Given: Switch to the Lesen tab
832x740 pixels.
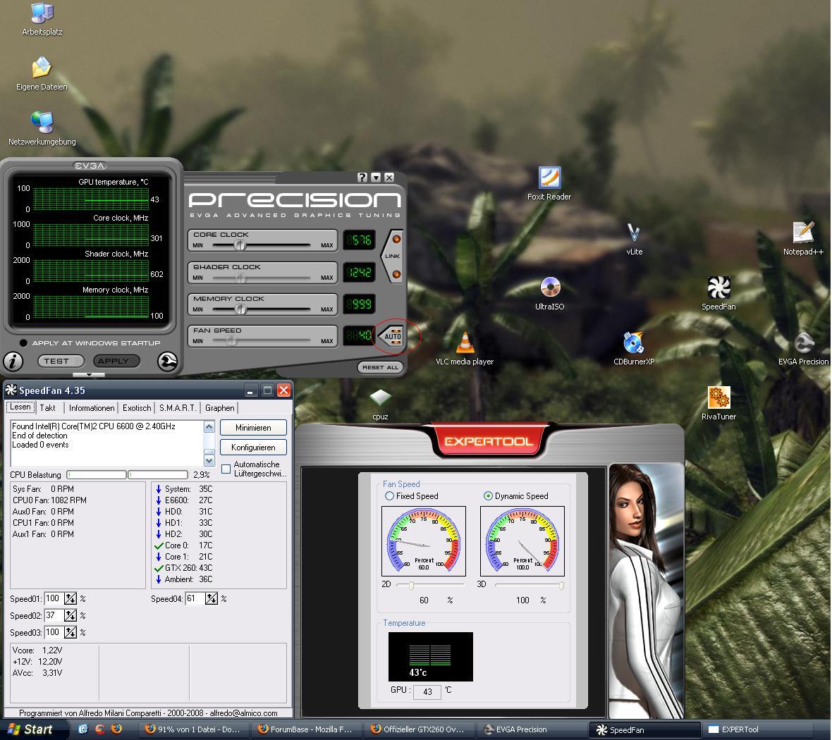Looking at the screenshot, I should 20,407.
